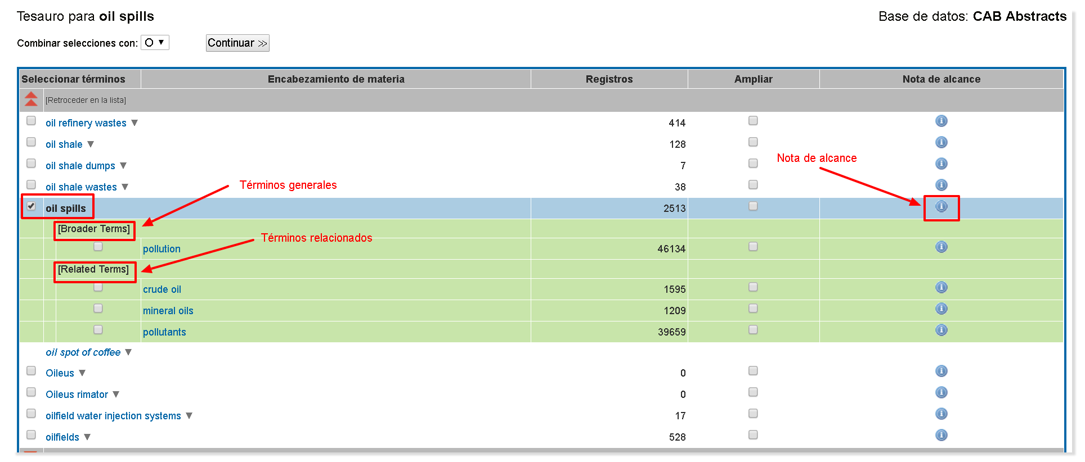
Task: Open the pollution term link
Action: pos(162,249)
